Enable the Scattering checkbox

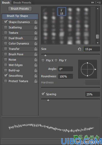6,27
